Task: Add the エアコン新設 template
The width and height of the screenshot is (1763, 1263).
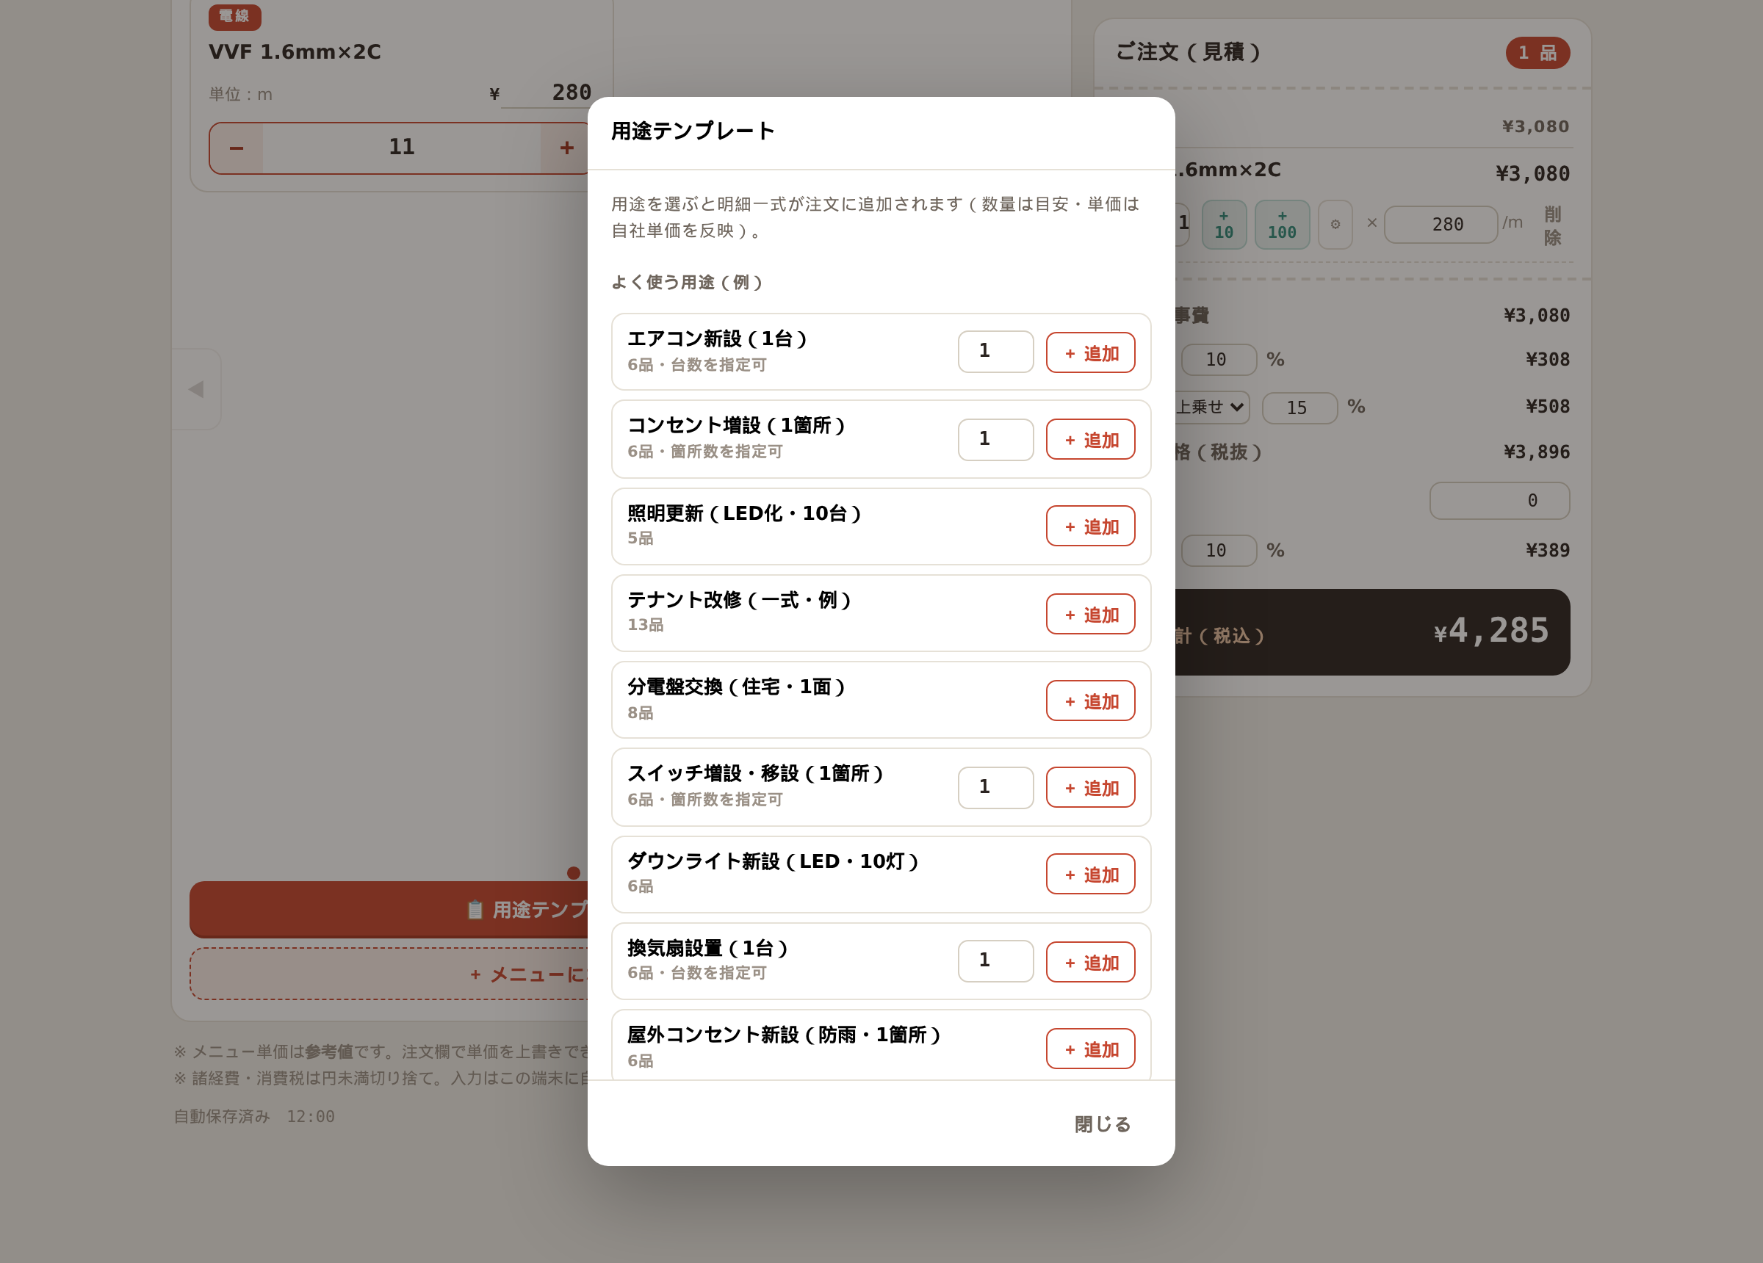Action: (x=1090, y=353)
